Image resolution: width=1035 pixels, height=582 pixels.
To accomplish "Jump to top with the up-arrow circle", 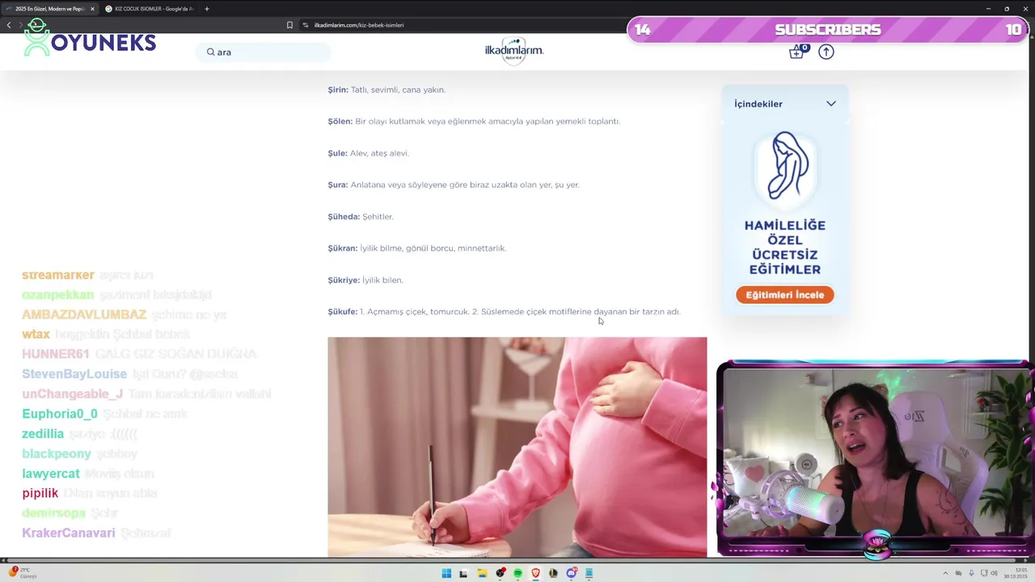I will pyautogui.click(x=826, y=52).
